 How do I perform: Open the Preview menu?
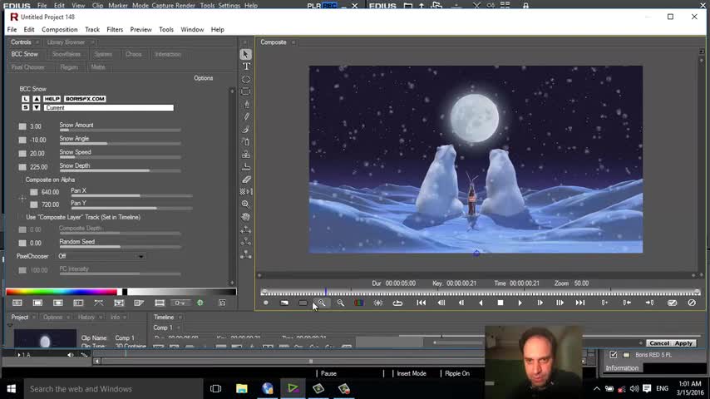(141, 29)
